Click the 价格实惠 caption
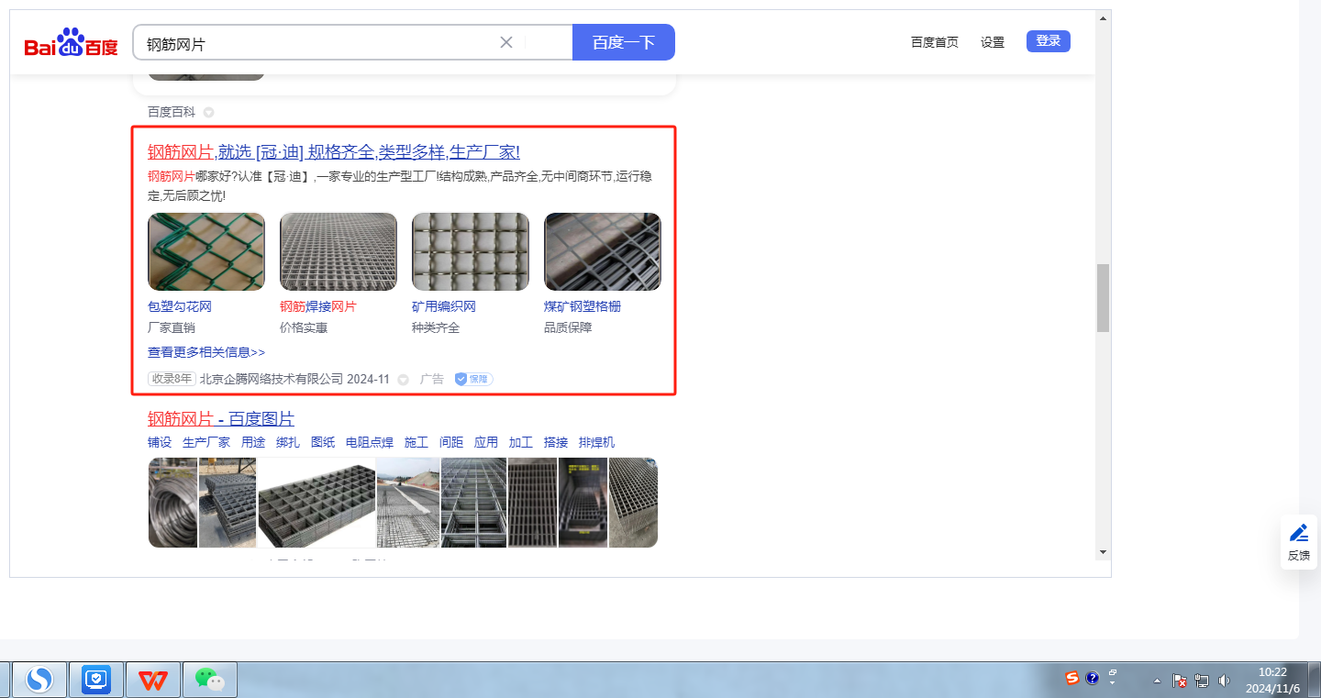Image resolution: width=1321 pixels, height=698 pixels. click(x=304, y=327)
